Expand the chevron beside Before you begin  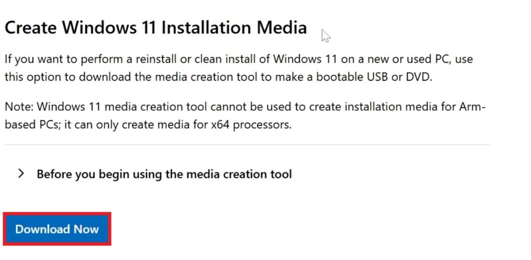tap(21, 174)
